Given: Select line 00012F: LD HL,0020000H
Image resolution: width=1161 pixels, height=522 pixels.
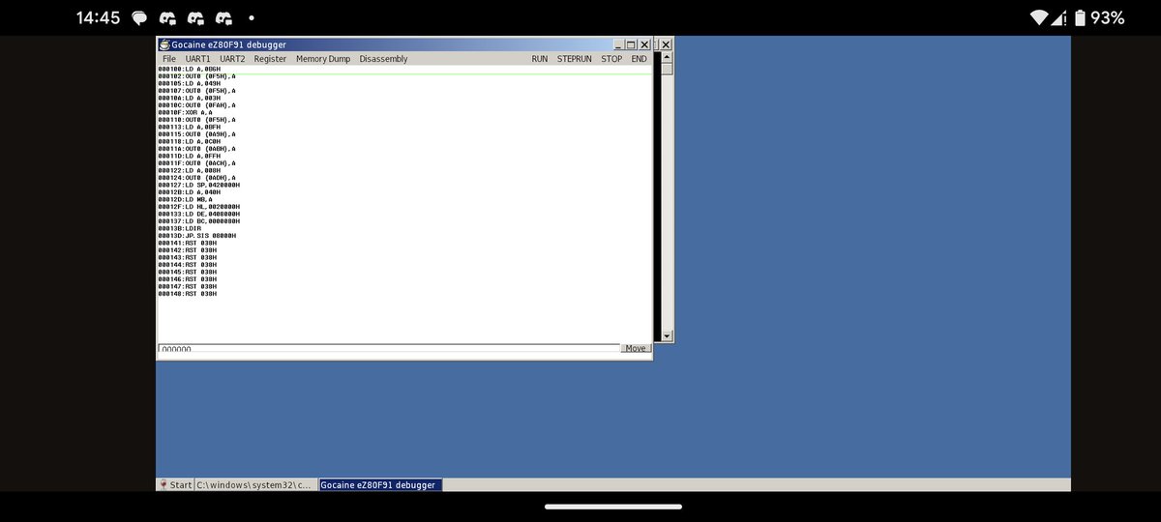Looking at the screenshot, I should tap(199, 207).
